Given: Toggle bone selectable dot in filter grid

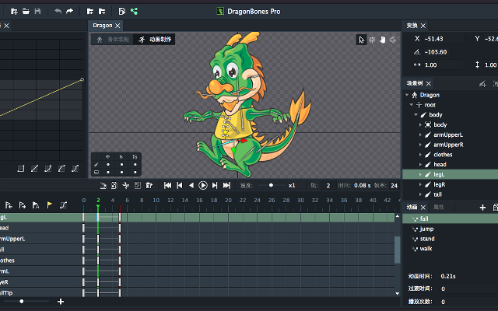Looking at the screenshot, I should (121, 164).
